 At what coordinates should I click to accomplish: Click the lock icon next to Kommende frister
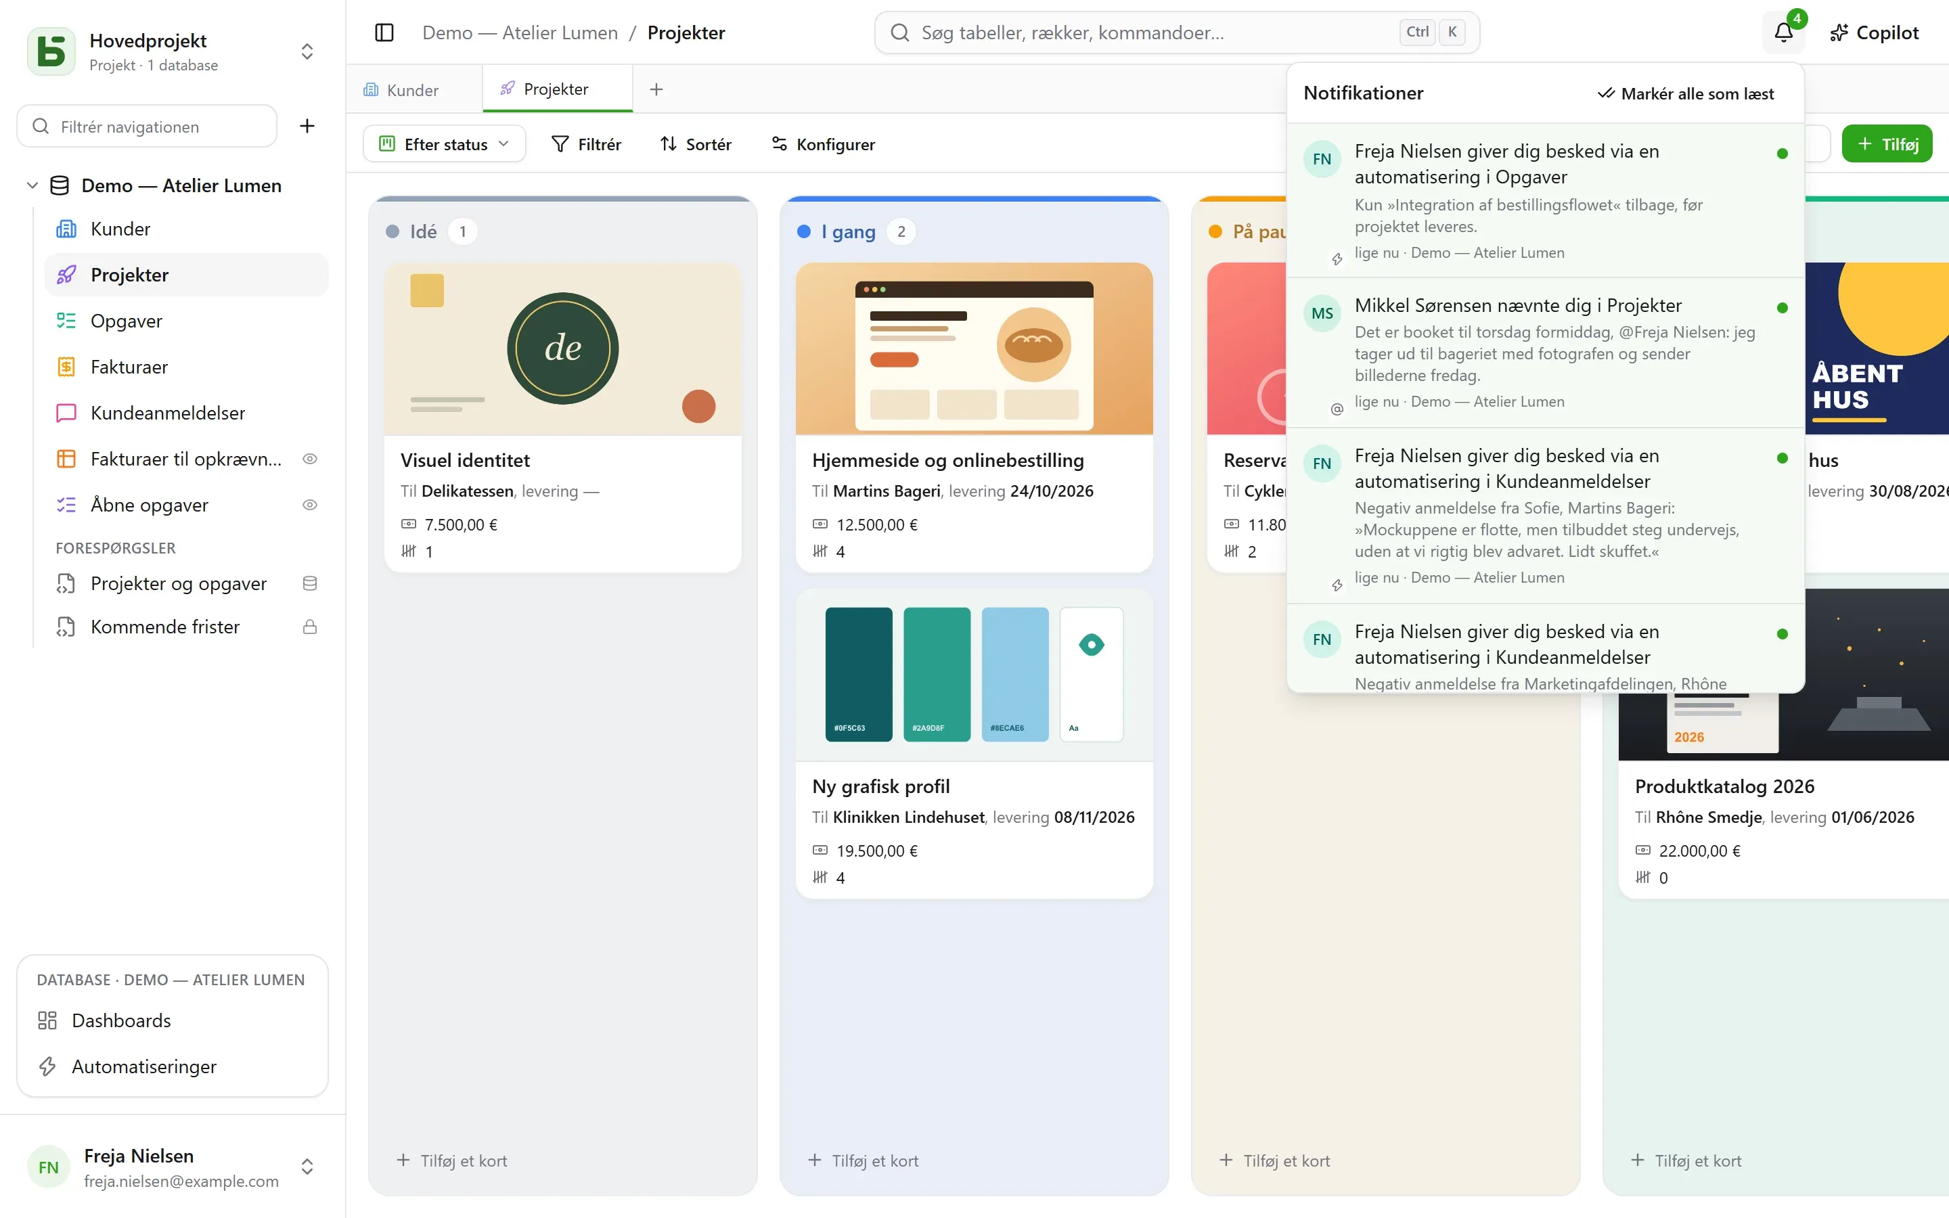pyautogui.click(x=309, y=627)
